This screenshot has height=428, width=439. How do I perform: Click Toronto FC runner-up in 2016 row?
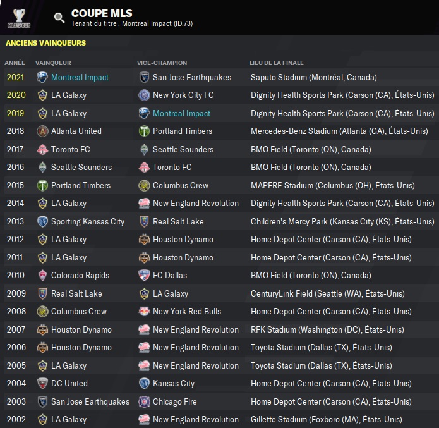coord(172,168)
